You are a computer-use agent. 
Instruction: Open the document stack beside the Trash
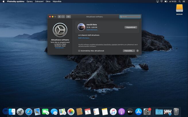[168, 112]
